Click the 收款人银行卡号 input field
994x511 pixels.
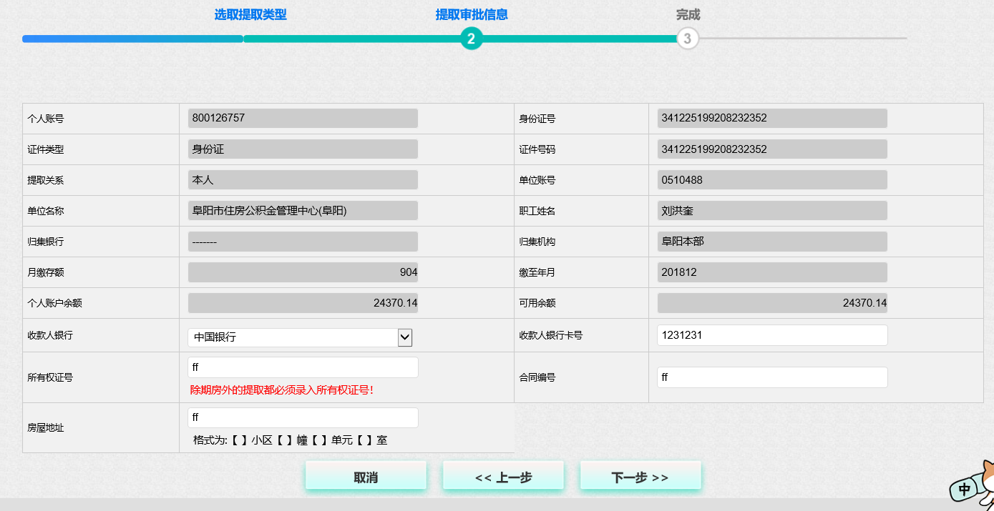(772, 335)
